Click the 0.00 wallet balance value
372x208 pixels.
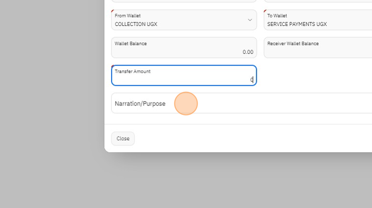pyautogui.click(x=248, y=52)
